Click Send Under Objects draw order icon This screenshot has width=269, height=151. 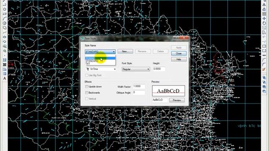pyautogui.click(x=264, y=91)
